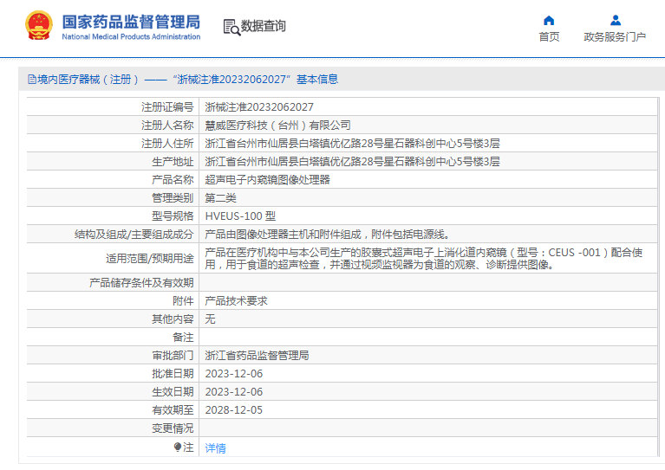
Task: Click the 产品名称 label
Action: pyautogui.click(x=173, y=180)
